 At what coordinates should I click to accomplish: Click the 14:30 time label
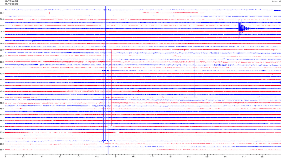tap(2, 97)
